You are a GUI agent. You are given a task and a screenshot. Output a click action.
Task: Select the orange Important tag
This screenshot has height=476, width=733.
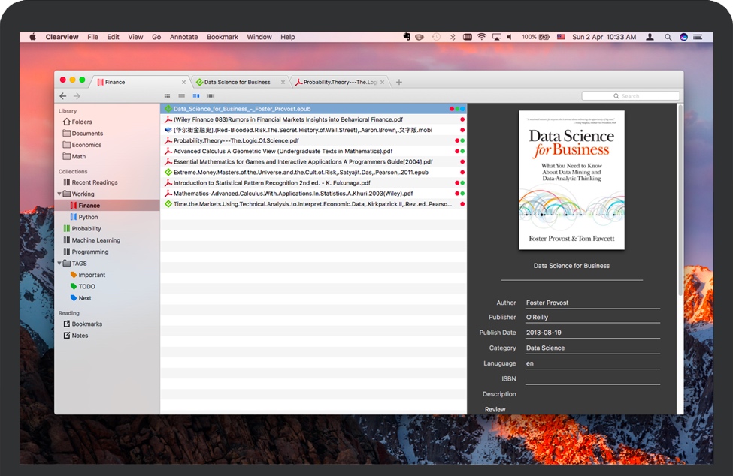coord(91,275)
